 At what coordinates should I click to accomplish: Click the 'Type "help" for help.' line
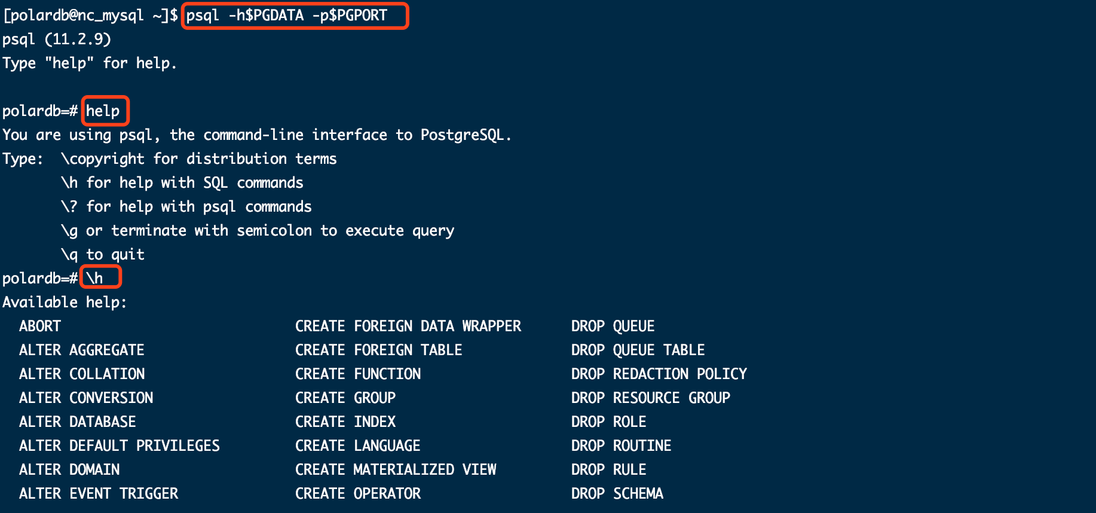pyautogui.click(x=90, y=63)
